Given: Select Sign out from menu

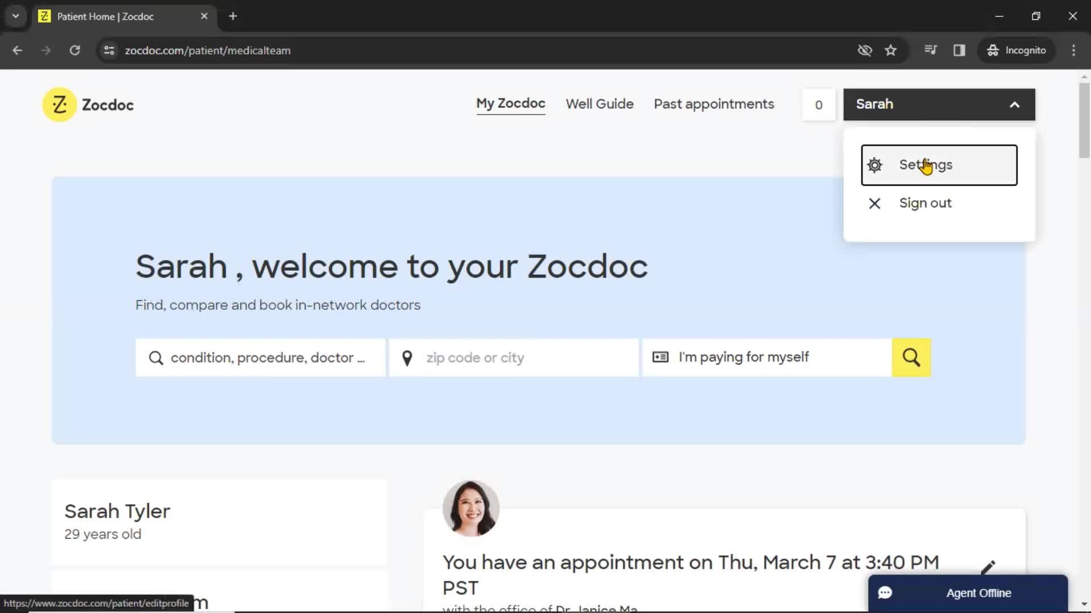Looking at the screenshot, I should click(x=925, y=203).
